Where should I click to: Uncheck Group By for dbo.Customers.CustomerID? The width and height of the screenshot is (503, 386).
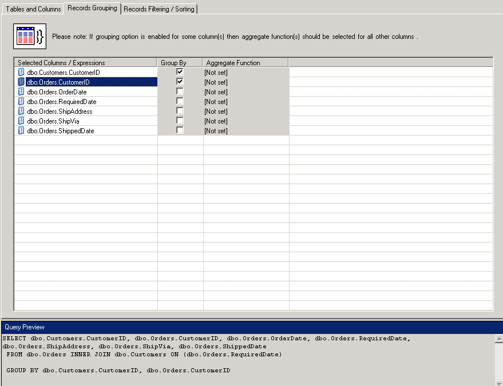coord(180,72)
